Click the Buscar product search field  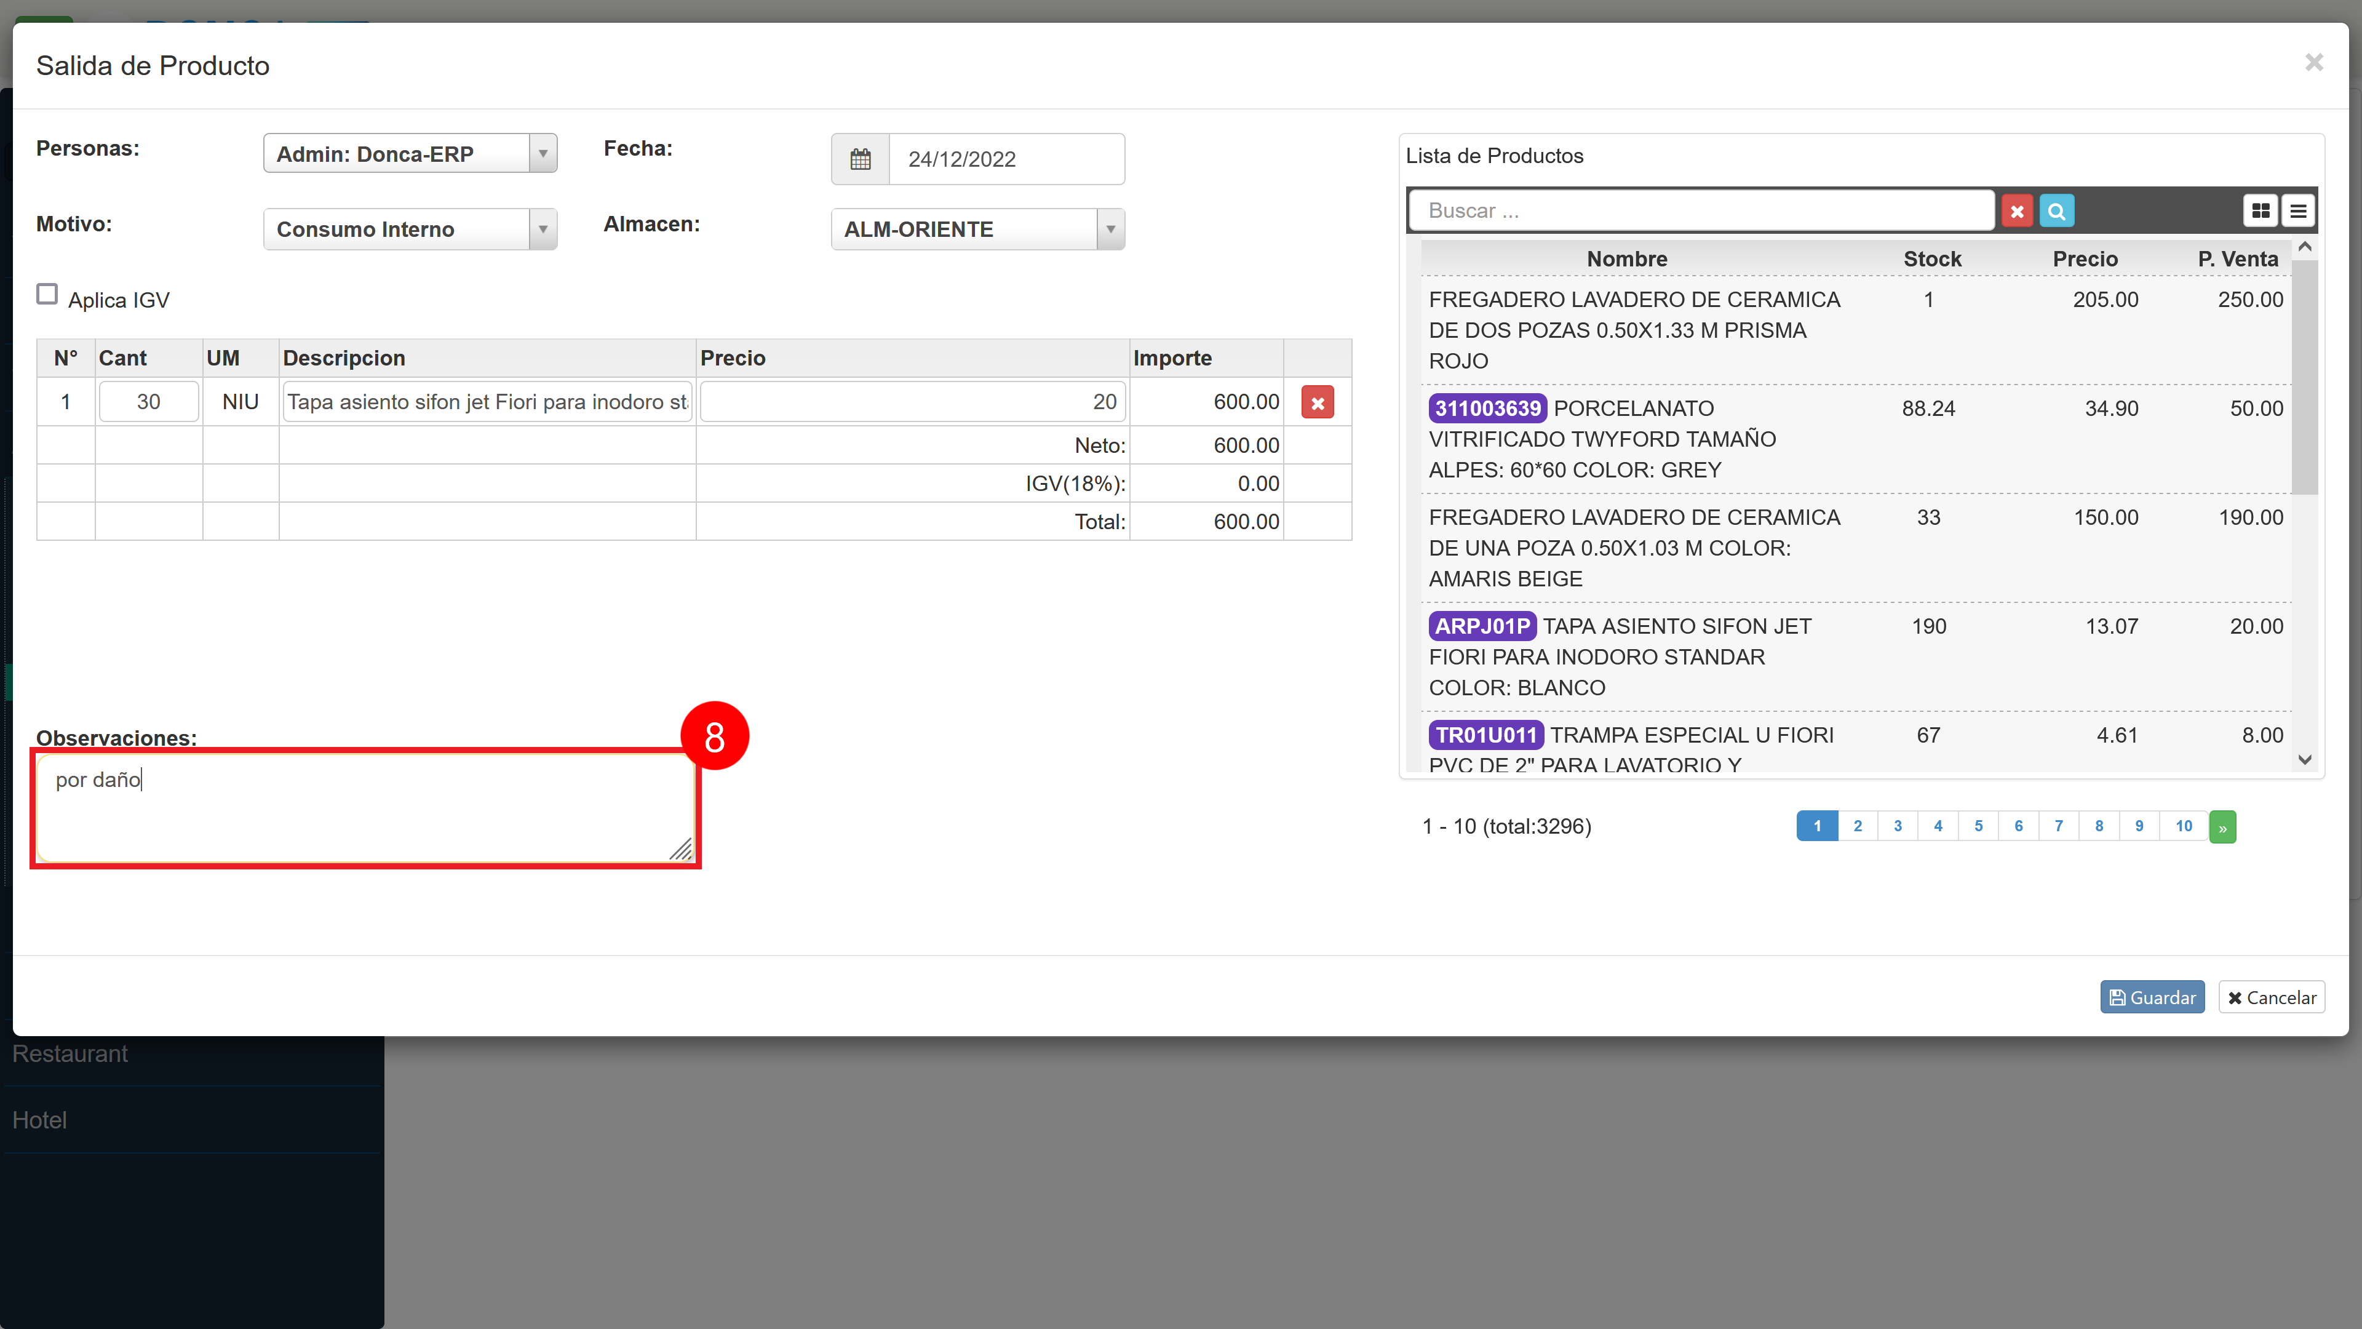(x=1702, y=211)
